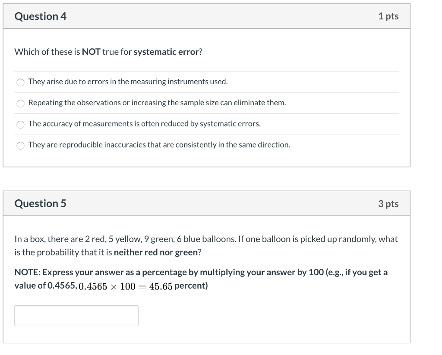Click the bold word 'NOT' in Question 4

[91, 52]
